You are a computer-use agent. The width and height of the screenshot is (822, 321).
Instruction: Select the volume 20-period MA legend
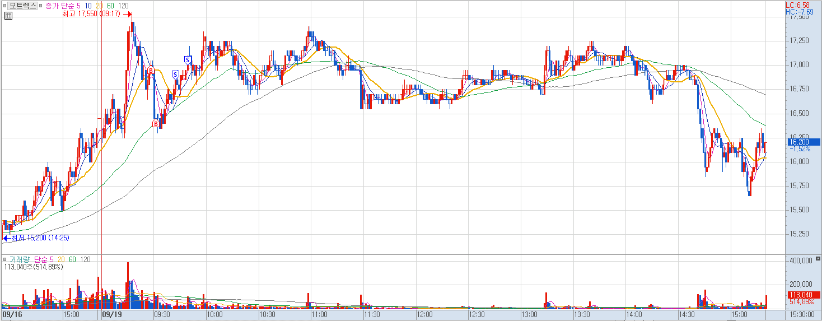[62, 259]
